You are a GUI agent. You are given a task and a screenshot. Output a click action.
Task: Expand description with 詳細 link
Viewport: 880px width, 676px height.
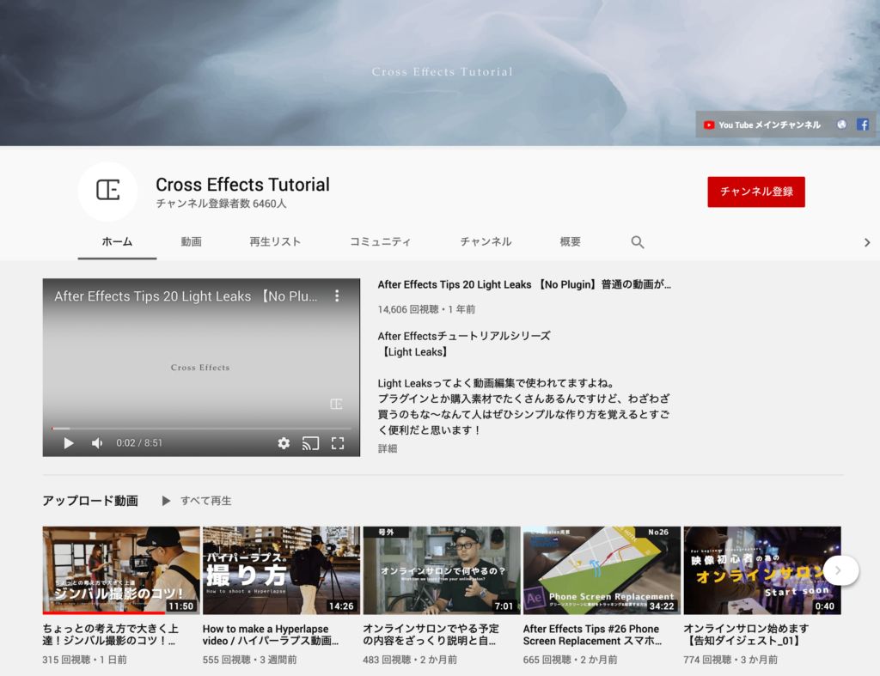388,448
